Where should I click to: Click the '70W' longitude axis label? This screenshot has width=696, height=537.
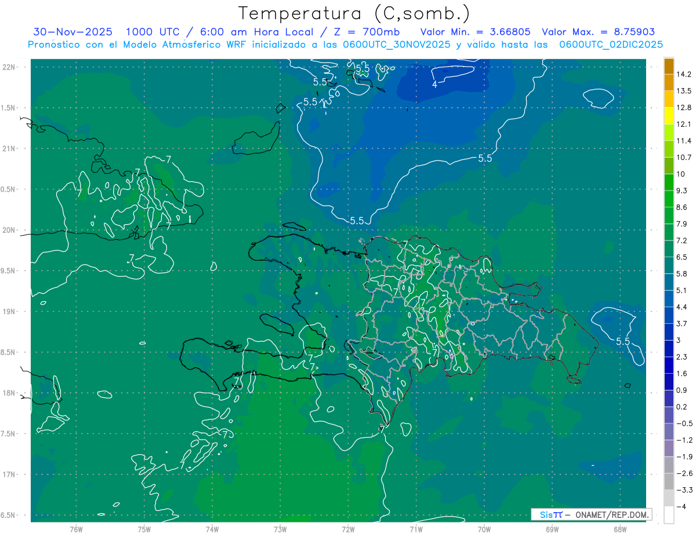(x=484, y=529)
